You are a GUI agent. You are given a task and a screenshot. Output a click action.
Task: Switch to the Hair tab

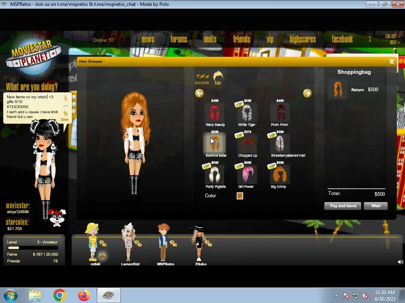point(218,78)
